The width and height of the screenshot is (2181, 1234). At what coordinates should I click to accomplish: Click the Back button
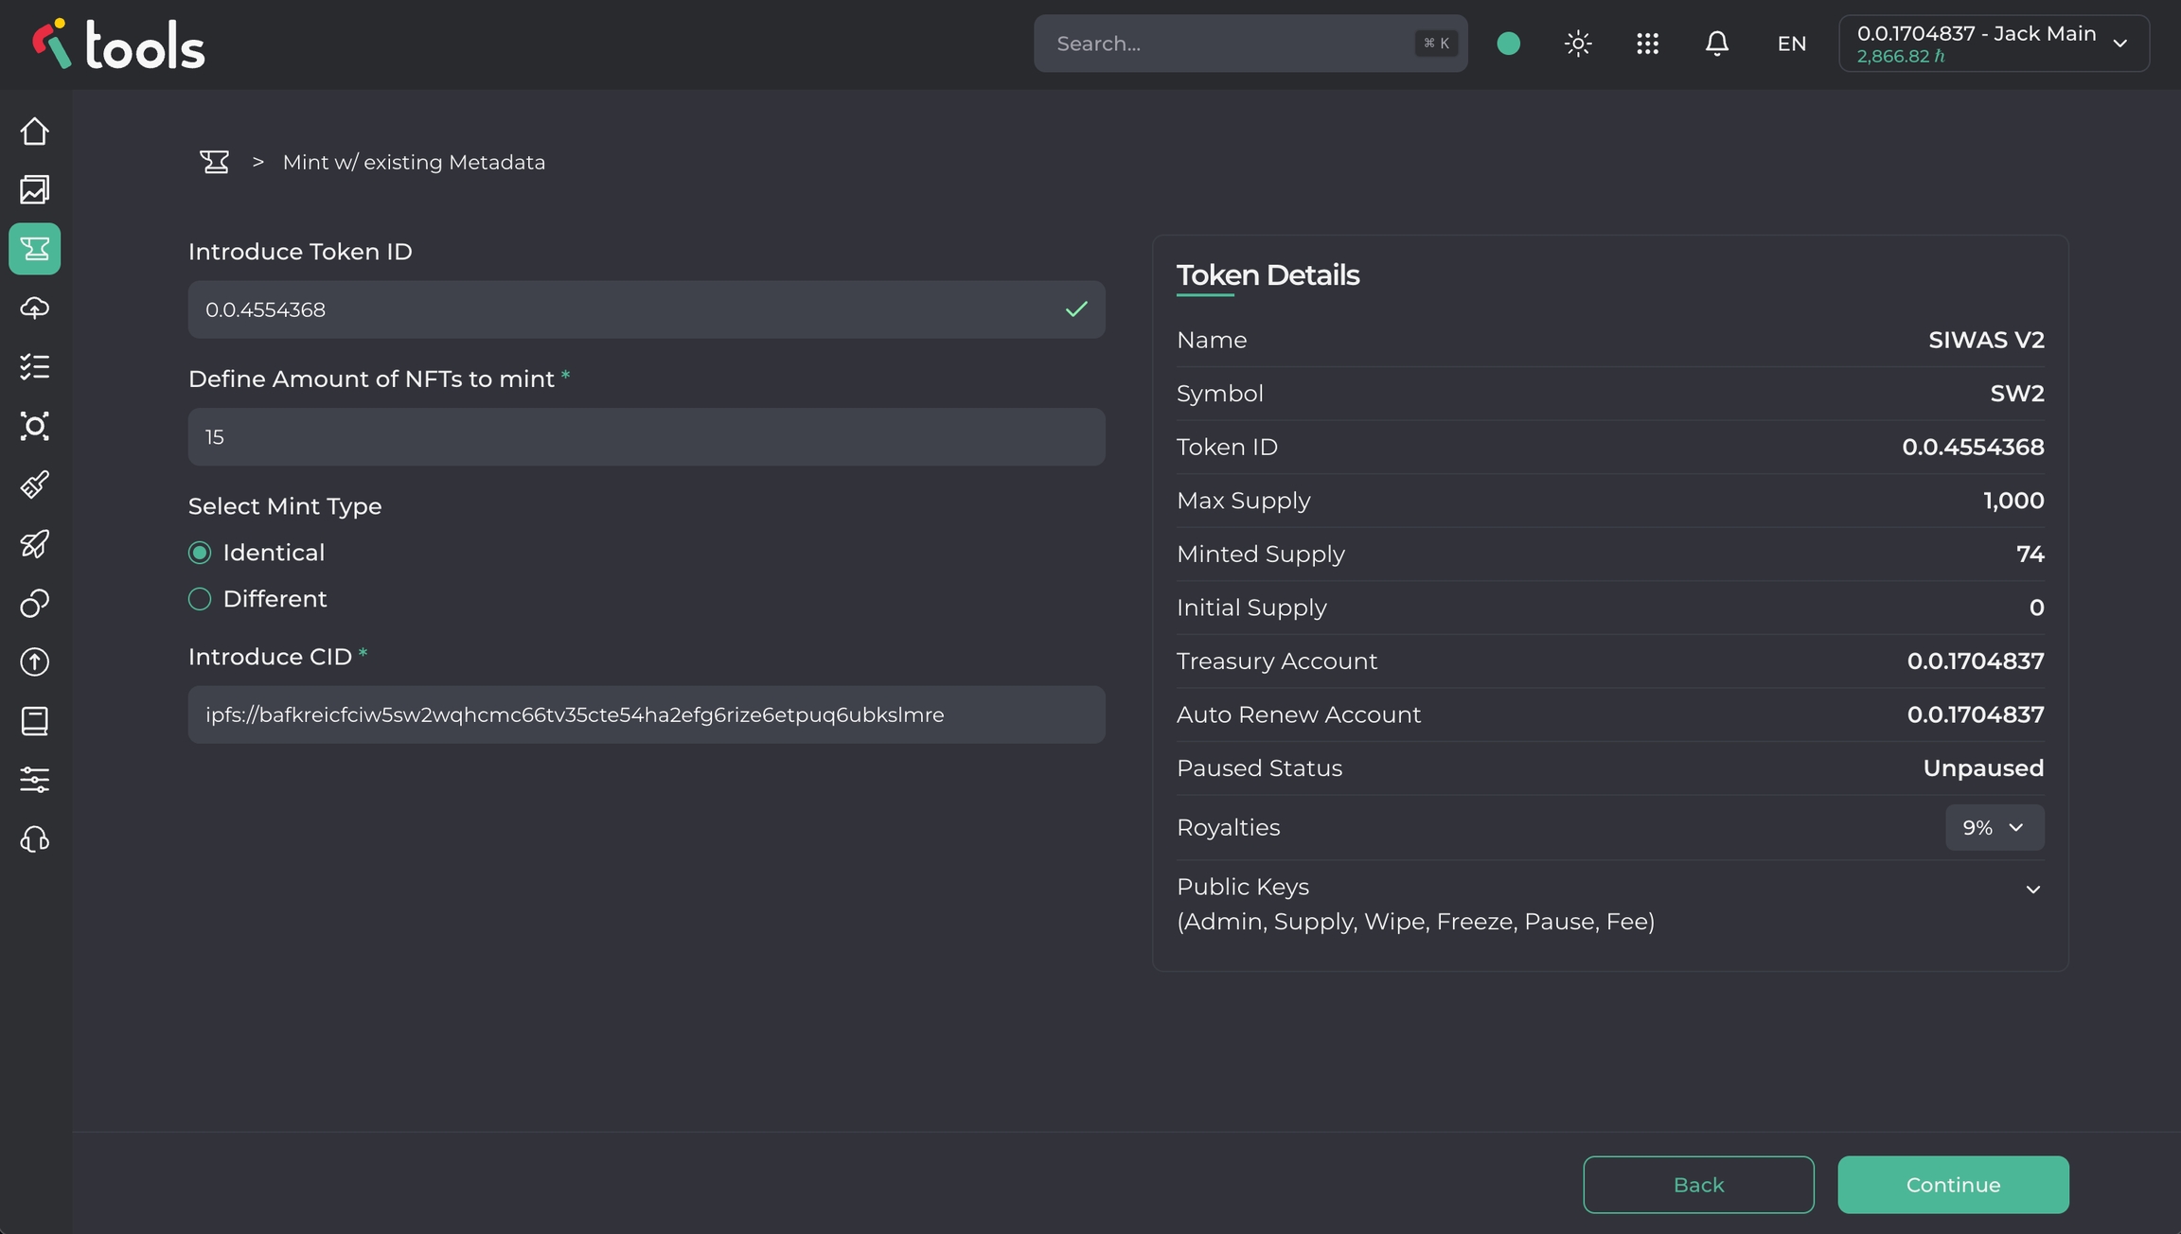tap(1698, 1185)
